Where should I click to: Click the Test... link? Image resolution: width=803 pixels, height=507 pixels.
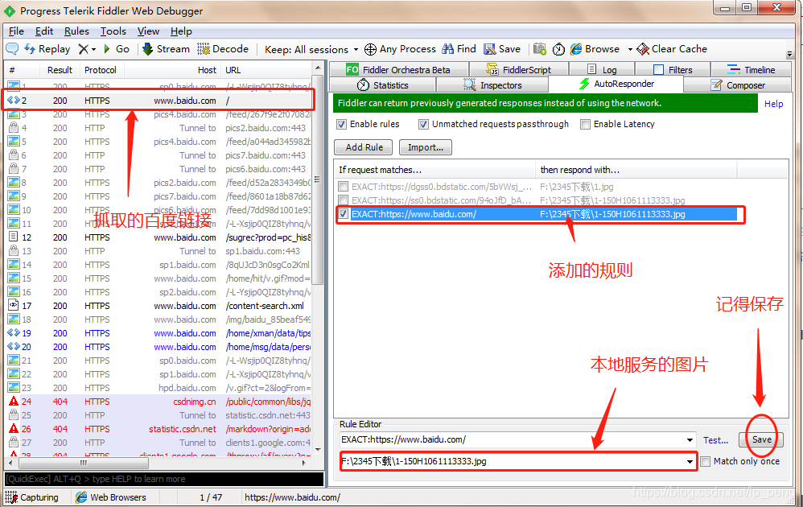[x=715, y=440]
